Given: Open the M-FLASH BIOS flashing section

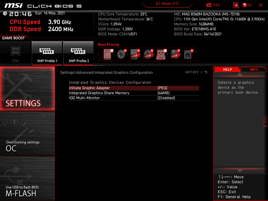Looking at the screenshot, I should [x=27, y=178].
